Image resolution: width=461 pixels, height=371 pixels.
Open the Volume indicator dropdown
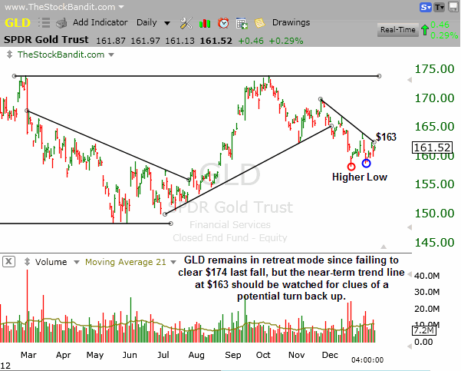click(77, 262)
